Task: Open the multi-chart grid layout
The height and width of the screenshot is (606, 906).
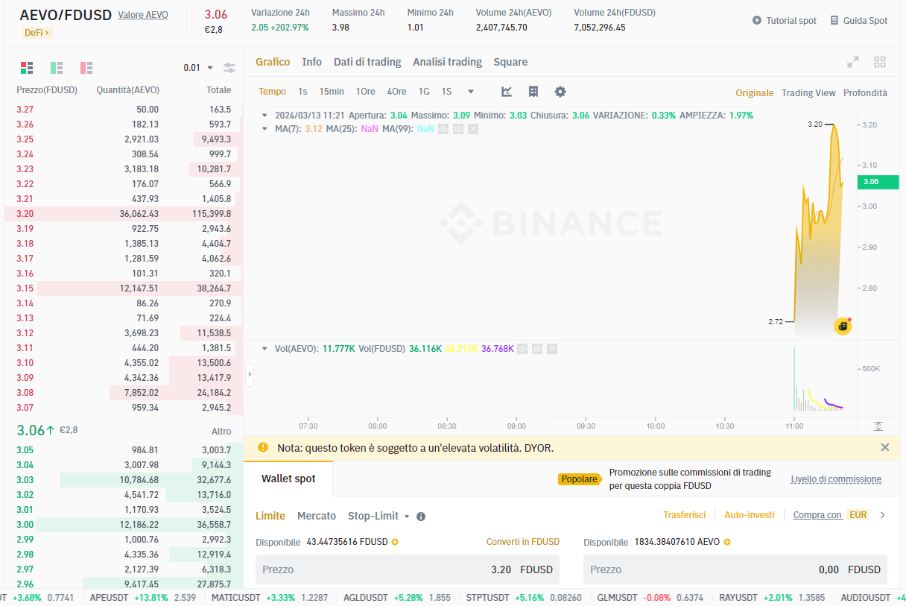Action: (880, 62)
